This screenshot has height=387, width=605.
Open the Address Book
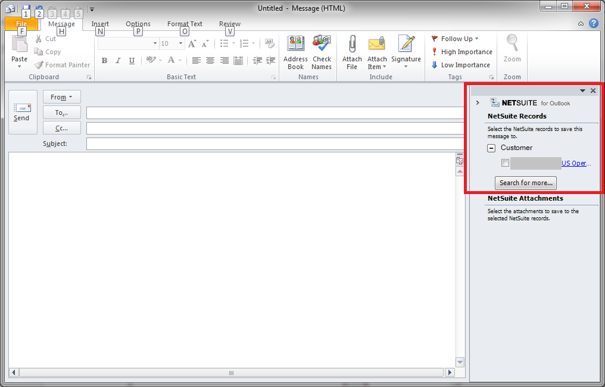click(x=295, y=52)
